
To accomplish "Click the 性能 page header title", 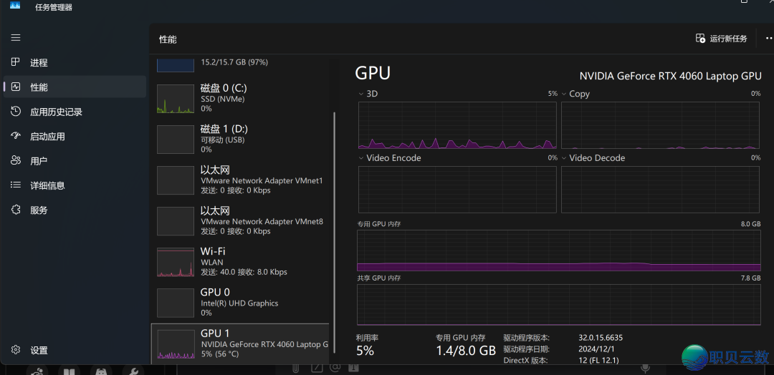I will [x=168, y=39].
